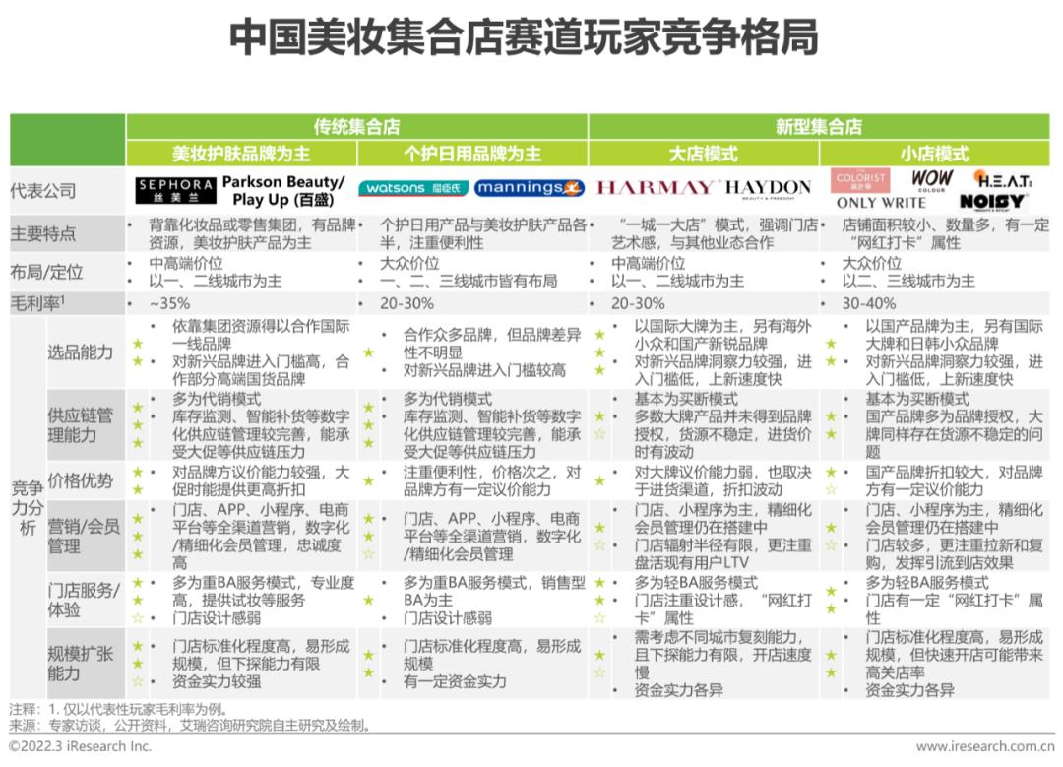Open the HARMAY brand logo

pos(656,186)
